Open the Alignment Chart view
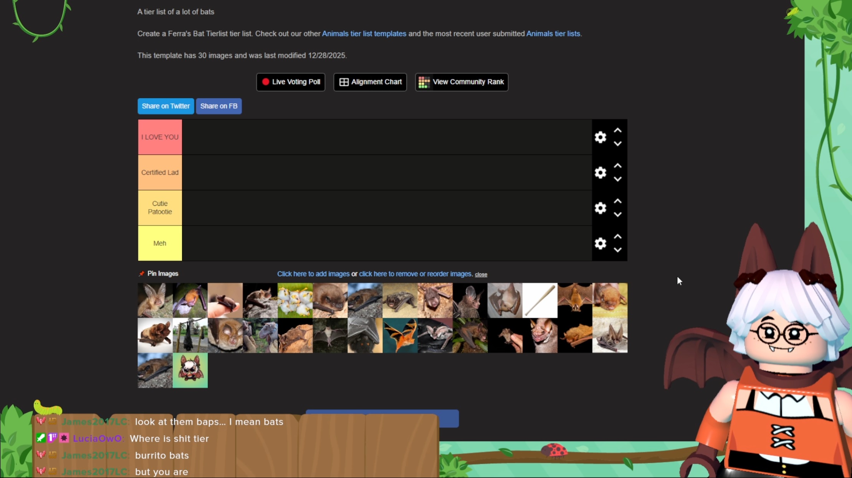852x478 pixels. 370,82
